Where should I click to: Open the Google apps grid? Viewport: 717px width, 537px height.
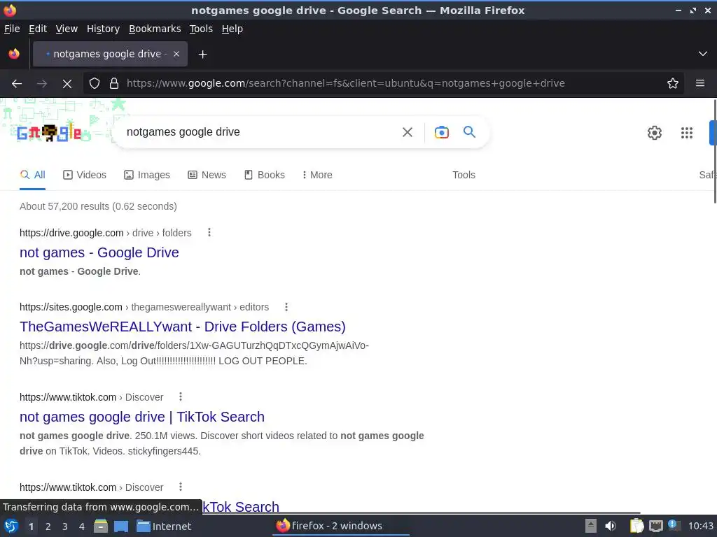coord(686,133)
